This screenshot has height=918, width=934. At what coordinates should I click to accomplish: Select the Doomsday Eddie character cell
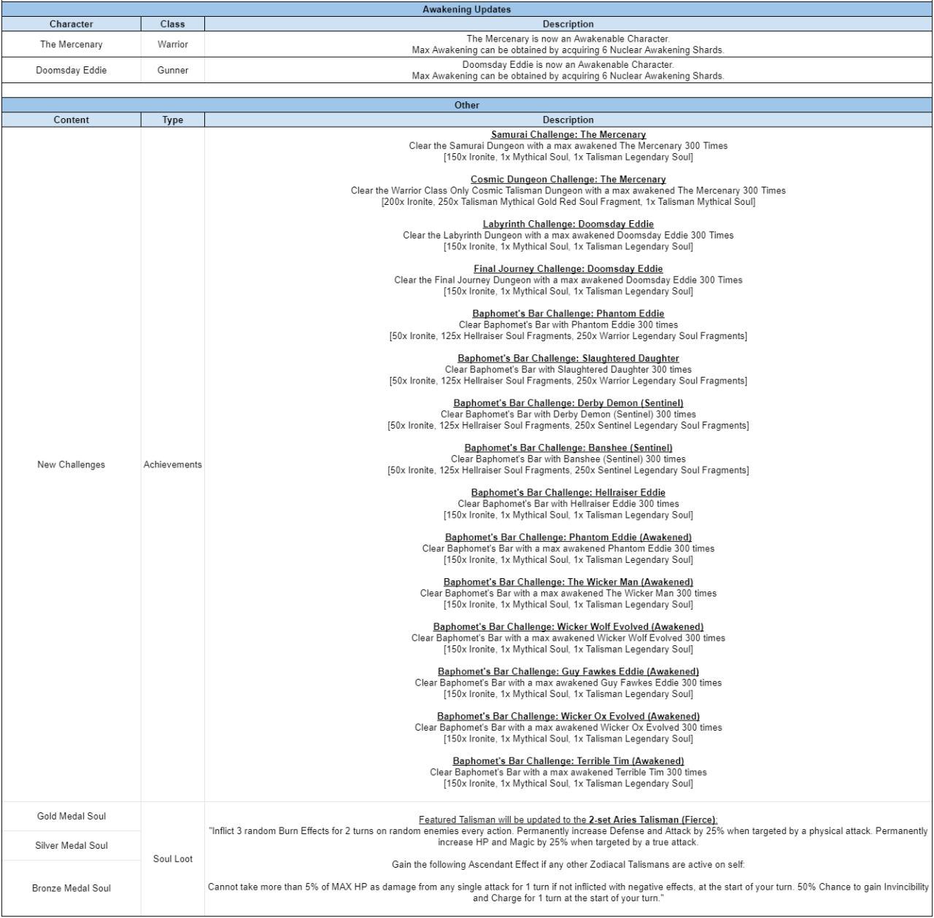point(71,71)
